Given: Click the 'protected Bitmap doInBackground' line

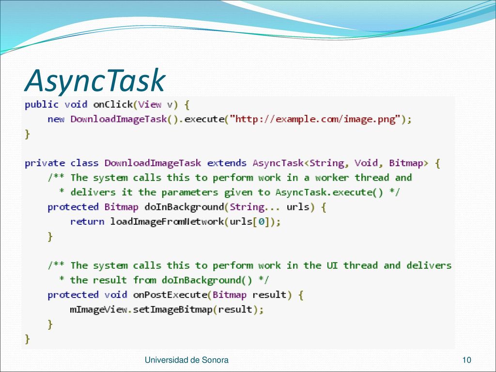Looking at the screenshot, I should (x=187, y=207).
